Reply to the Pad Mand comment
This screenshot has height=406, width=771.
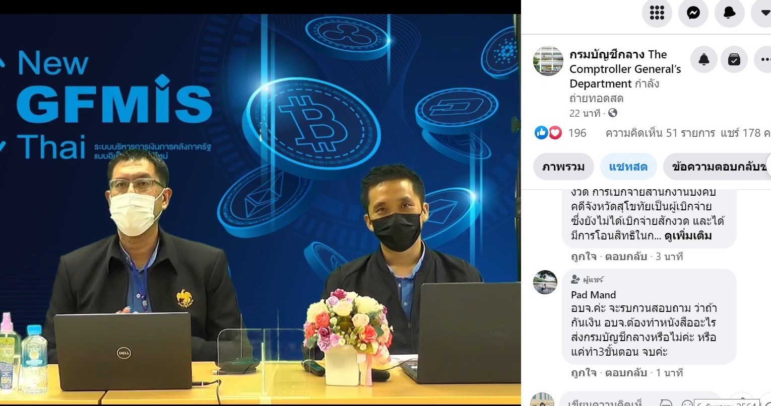[x=626, y=373]
